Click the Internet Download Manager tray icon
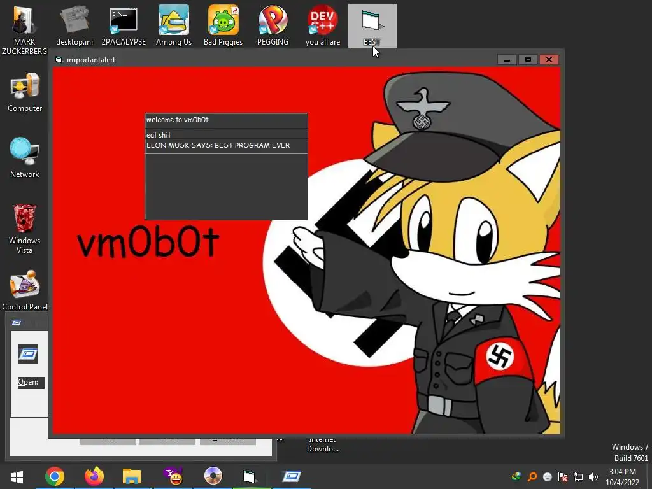This screenshot has height=489, width=652. [517, 476]
